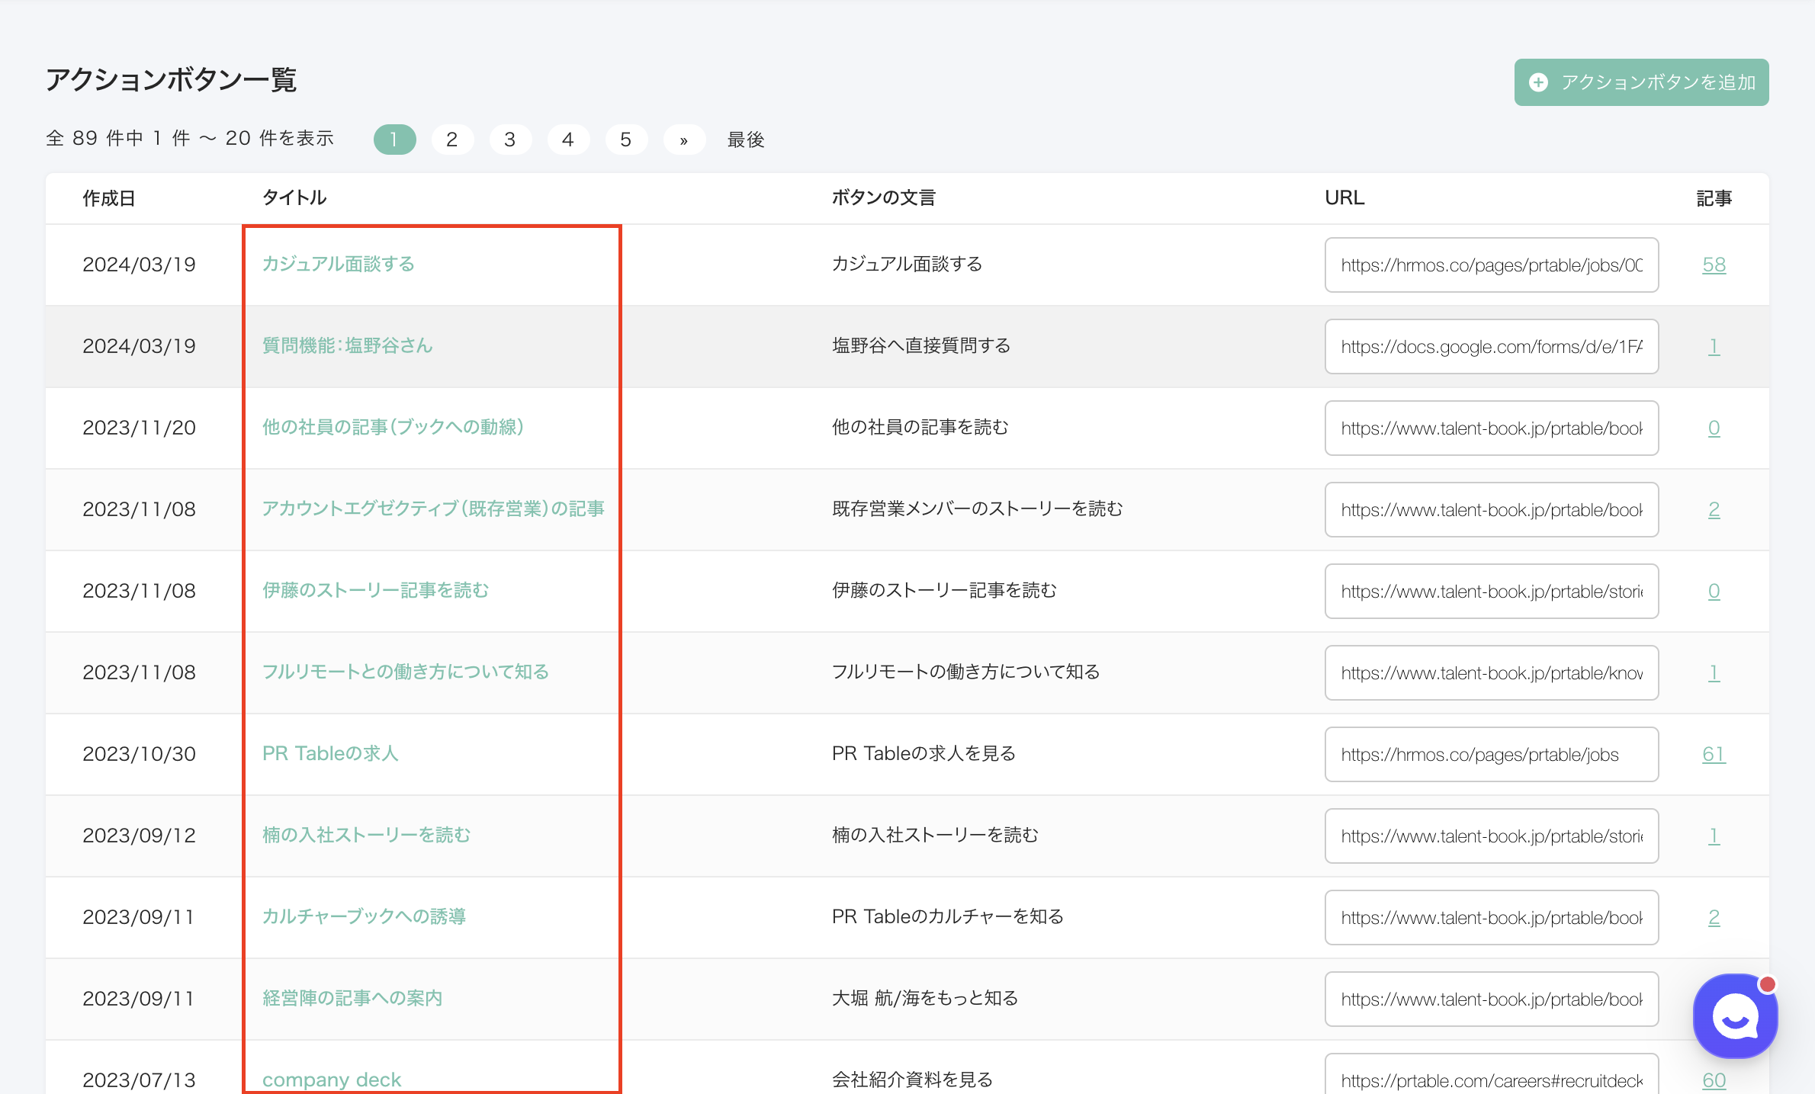Open 経営陣の記事への案内 title link
Screen dimensions: 1815x1094
tap(352, 998)
